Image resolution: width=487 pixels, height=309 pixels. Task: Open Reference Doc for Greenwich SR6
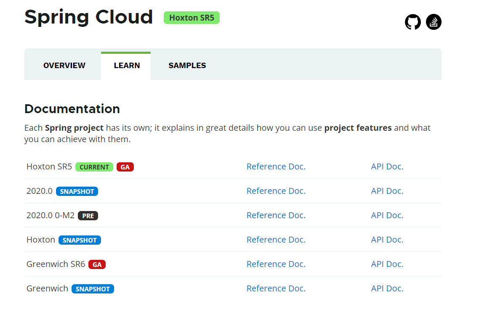pyautogui.click(x=276, y=264)
